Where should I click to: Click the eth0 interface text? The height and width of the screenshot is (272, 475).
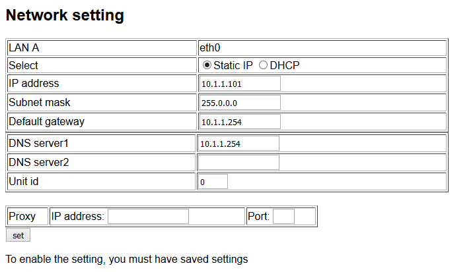[209, 47]
